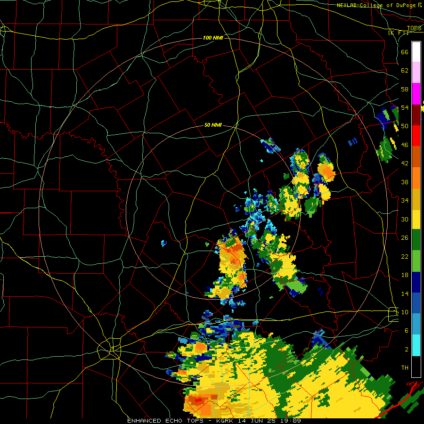Click the white swatch in the tops legend
The height and width of the screenshot is (424, 424).
[x=416, y=52]
